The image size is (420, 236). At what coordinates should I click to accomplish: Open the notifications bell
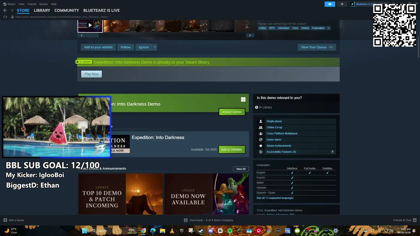(x=342, y=4)
